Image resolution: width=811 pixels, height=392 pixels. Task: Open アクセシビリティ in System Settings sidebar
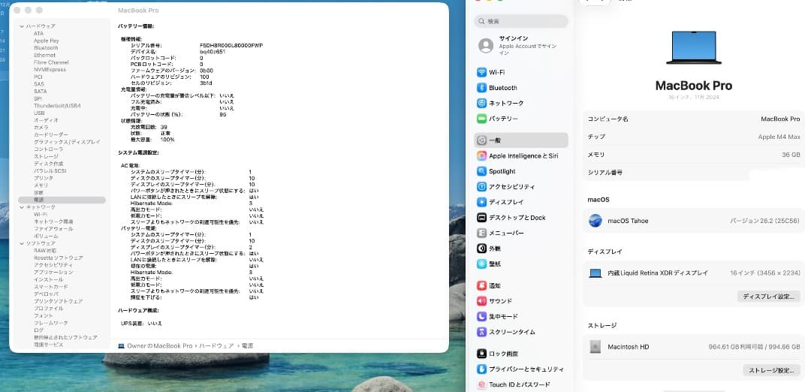521,187
